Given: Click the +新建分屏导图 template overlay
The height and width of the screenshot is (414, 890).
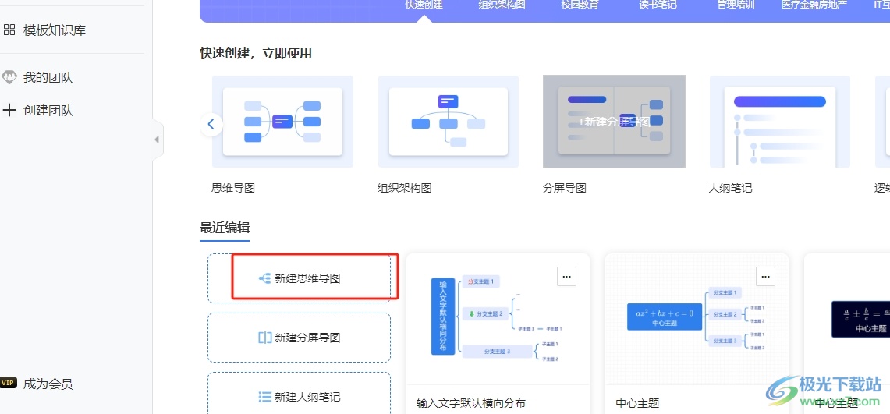Looking at the screenshot, I should 614,122.
